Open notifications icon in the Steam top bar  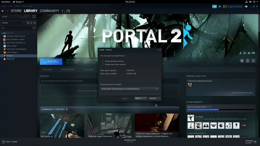tap(220, 6)
